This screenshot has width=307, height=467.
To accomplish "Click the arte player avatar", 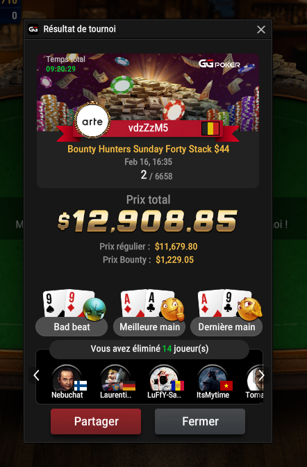I will [x=92, y=121].
